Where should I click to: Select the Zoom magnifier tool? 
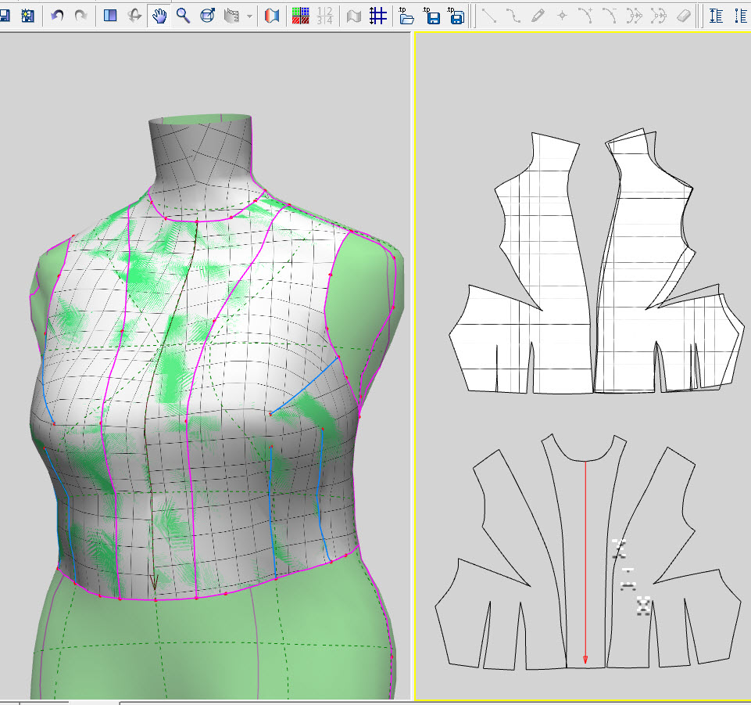[183, 16]
